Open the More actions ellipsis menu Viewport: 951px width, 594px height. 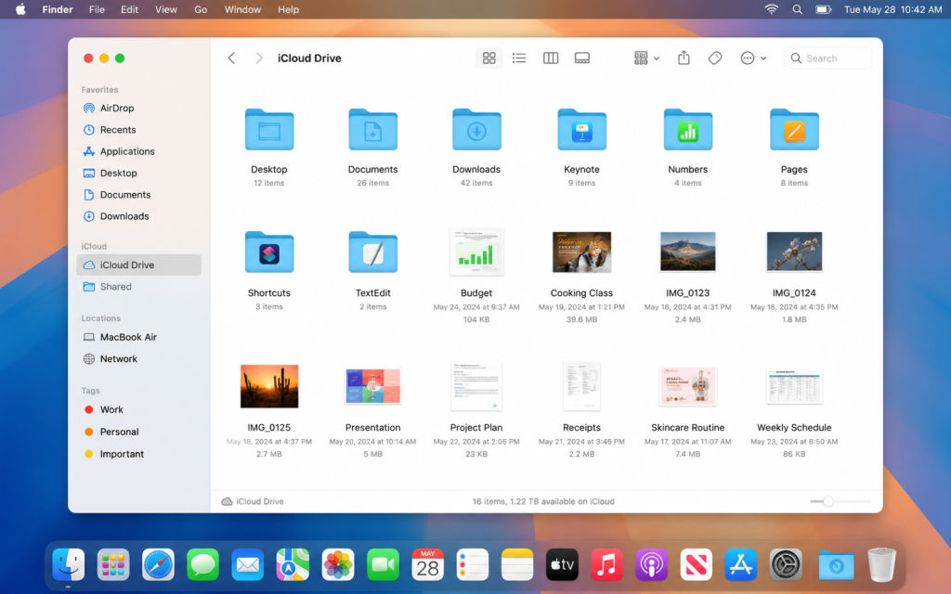tap(753, 58)
